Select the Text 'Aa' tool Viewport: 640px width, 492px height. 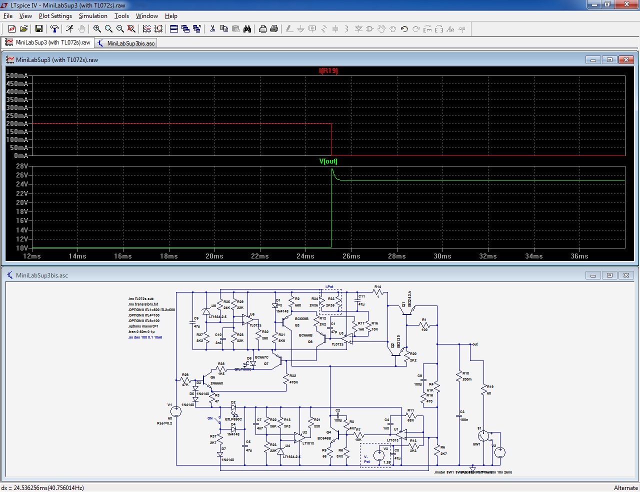click(x=450, y=29)
